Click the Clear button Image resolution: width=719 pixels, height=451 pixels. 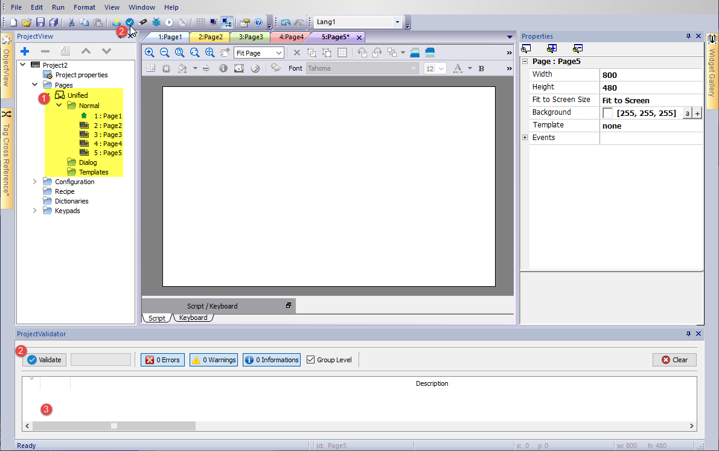[x=674, y=360]
